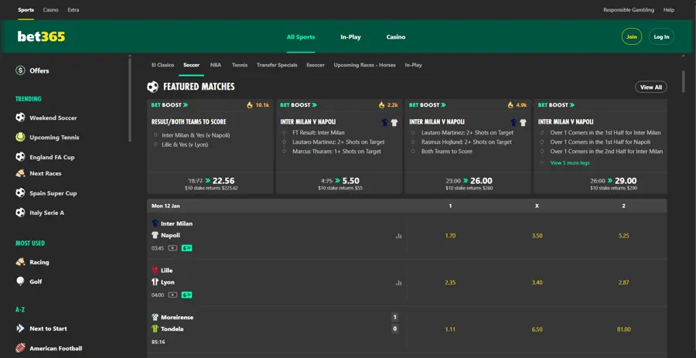Click Next to Start arrow icon
Screen dimensions: 696x358
(20, 329)
